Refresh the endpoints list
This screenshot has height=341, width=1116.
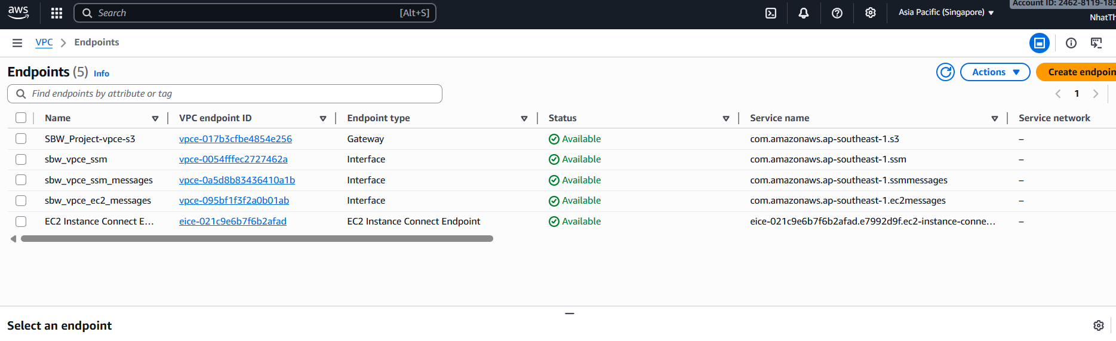tap(945, 72)
